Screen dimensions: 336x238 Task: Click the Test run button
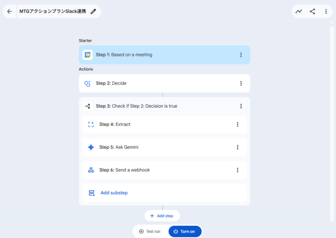tap(150, 231)
